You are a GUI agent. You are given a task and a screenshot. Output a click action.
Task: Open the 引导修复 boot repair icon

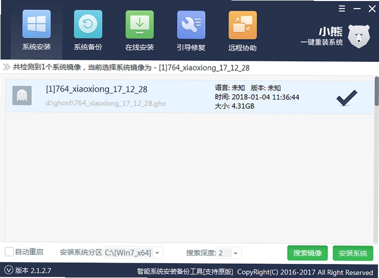click(x=191, y=25)
